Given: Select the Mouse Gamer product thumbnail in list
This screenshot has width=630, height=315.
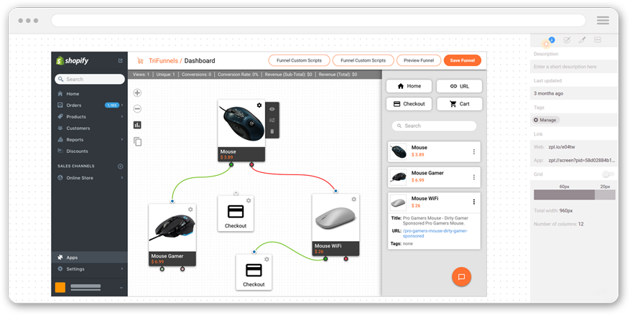Looking at the screenshot, I should 398,177.
